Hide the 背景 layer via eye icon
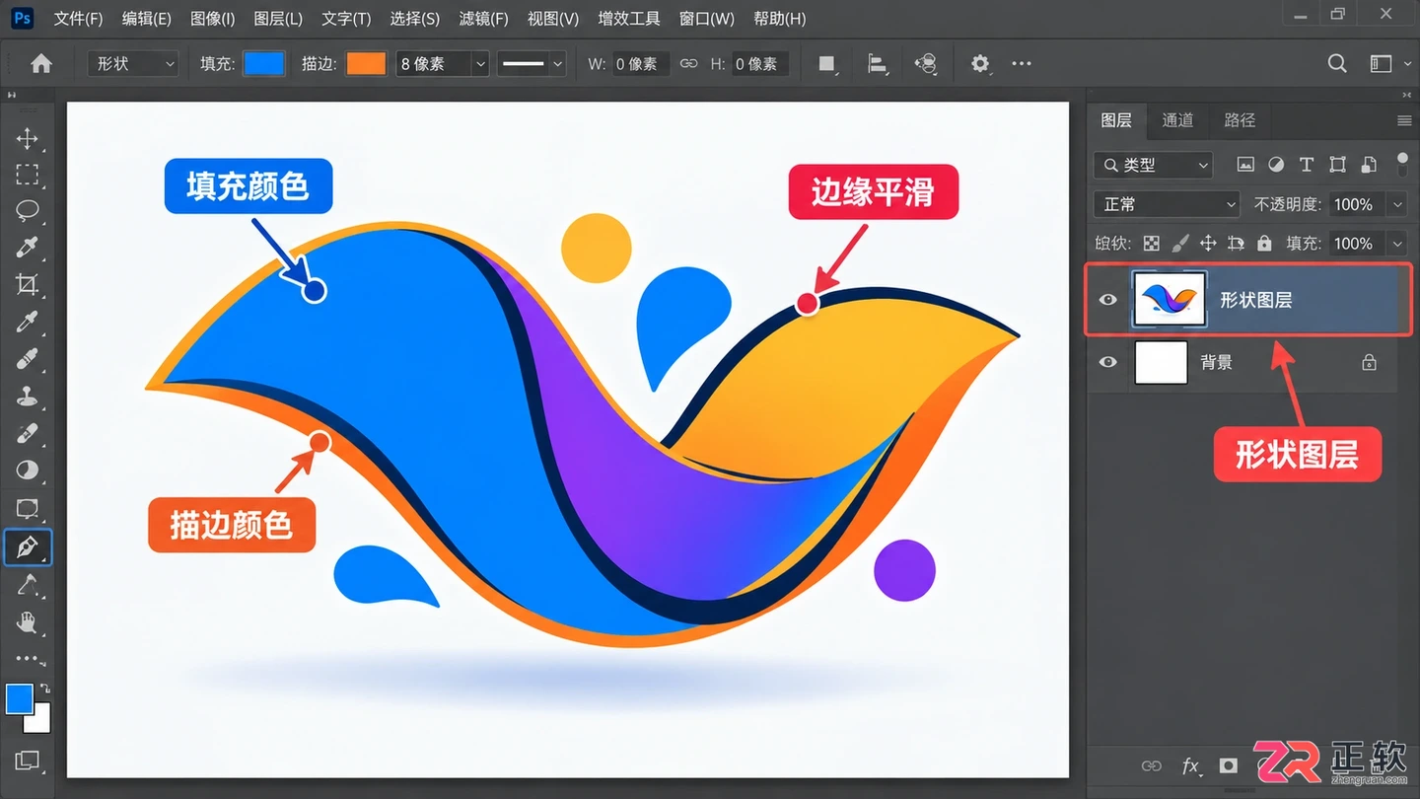Image resolution: width=1420 pixels, height=799 pixels. click(1107, 362)
